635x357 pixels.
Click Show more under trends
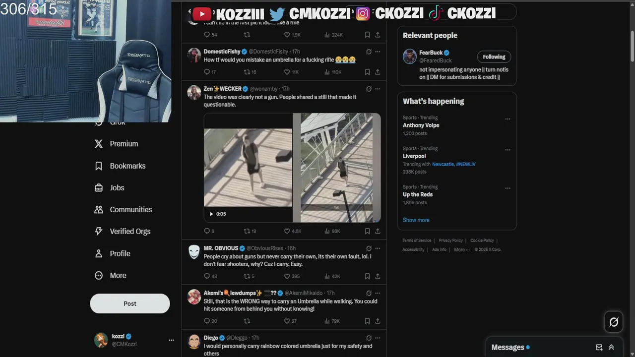click(x=416, y=220)
